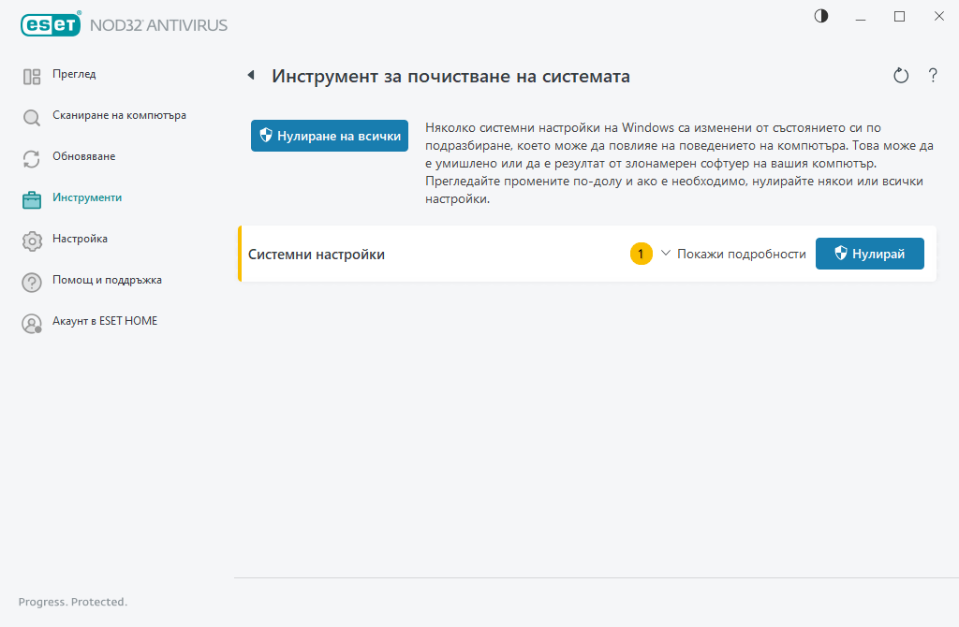This screenshot has width=959, height=627.
Task: Click Покажи подробности to reveal details
Action: pyautogui.click(x=743, y=253)
